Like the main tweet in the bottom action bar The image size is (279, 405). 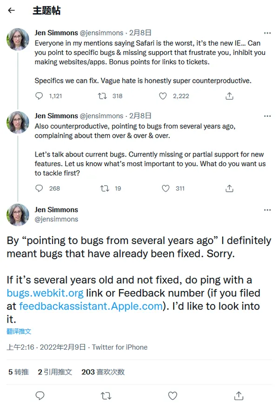click(173, 396)
